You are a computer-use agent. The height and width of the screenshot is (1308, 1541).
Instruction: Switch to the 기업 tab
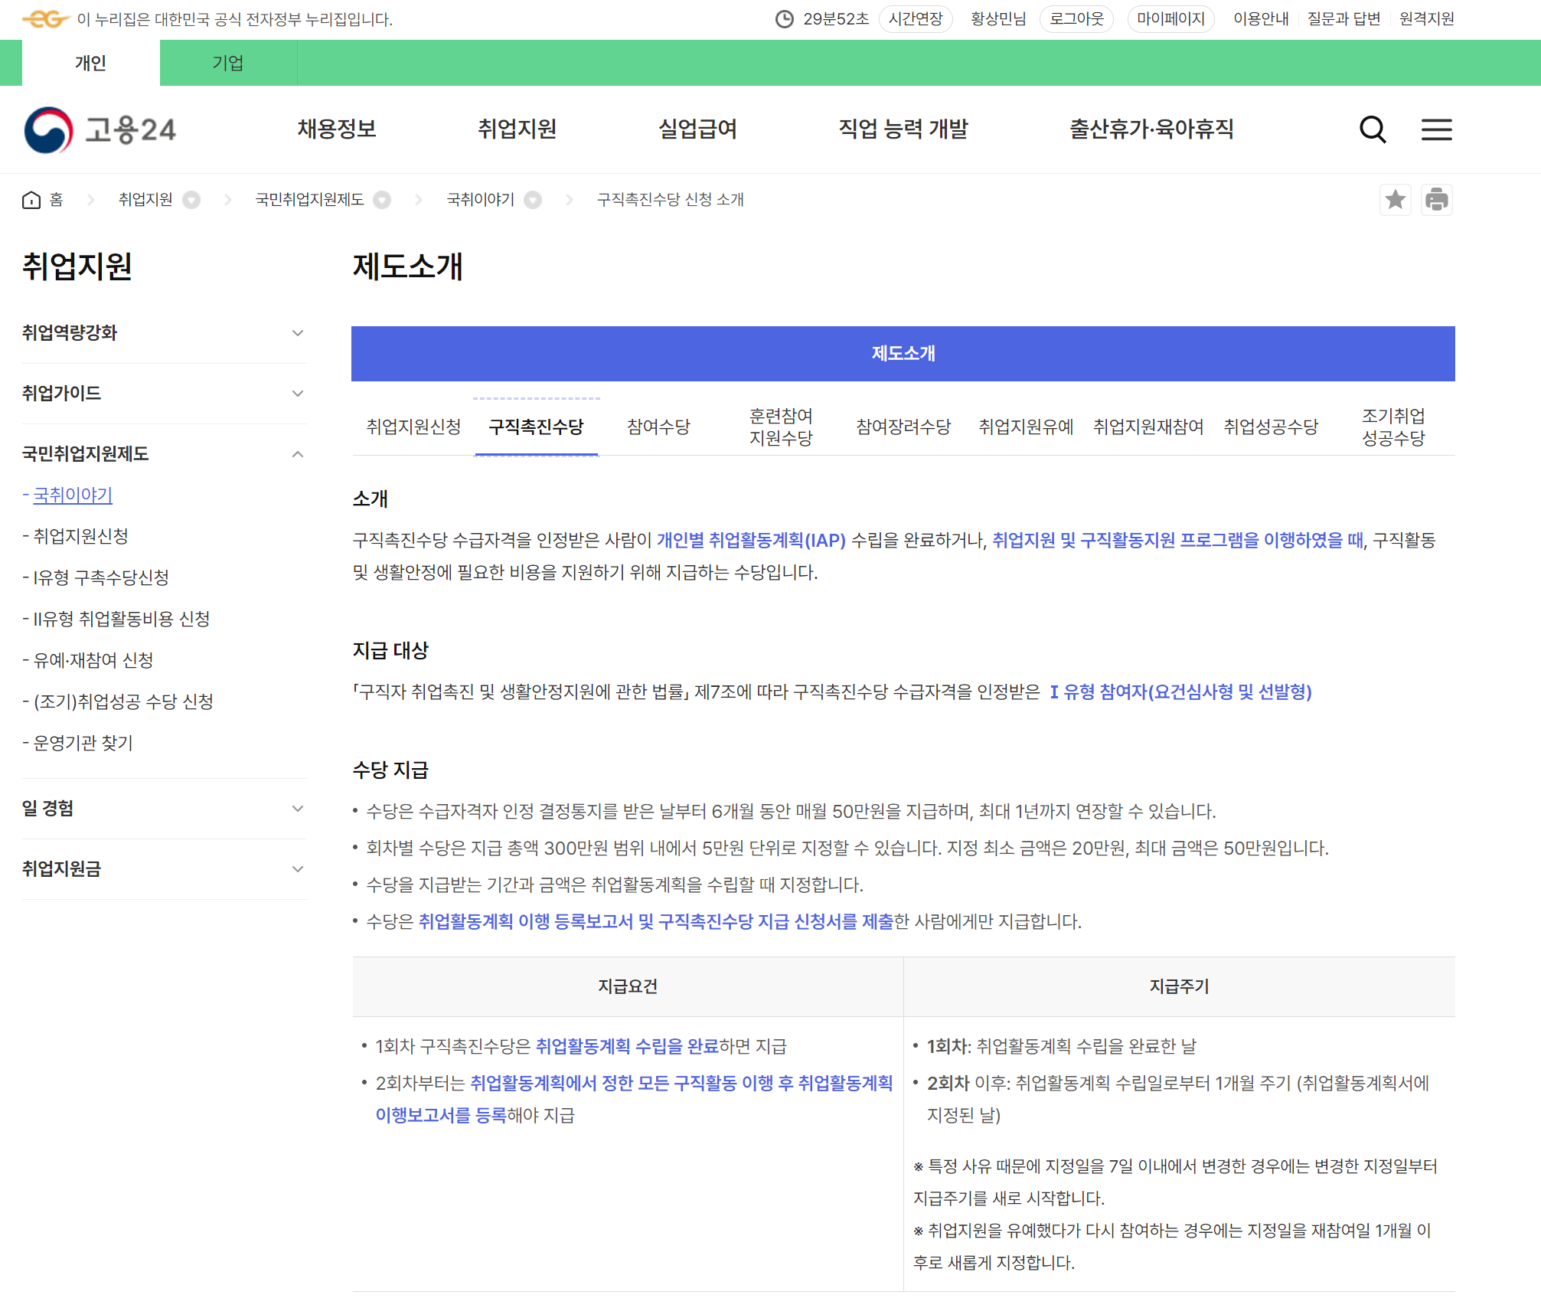[x=227, y=63]
